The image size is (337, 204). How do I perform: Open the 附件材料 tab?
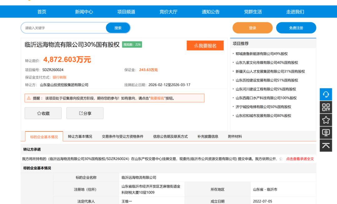[234, 136]
